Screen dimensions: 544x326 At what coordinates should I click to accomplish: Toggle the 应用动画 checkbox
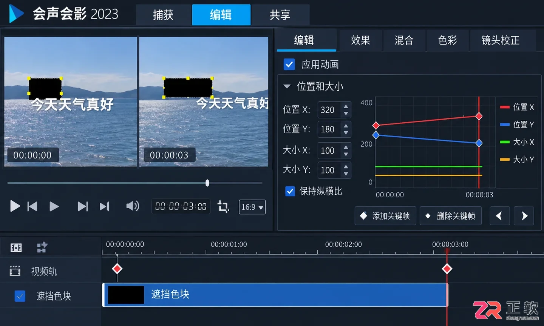289,65
